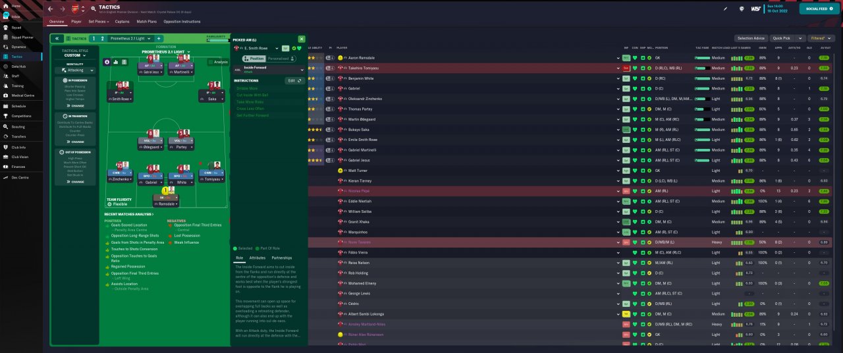
Task: Click the bar chart view icon on the pitch
Action: (x=115, y=62)
